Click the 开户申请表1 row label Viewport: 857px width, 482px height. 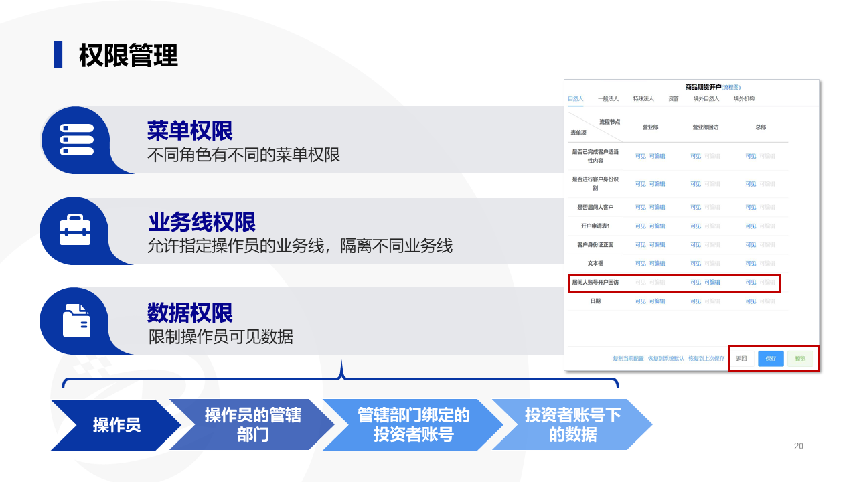595,226
